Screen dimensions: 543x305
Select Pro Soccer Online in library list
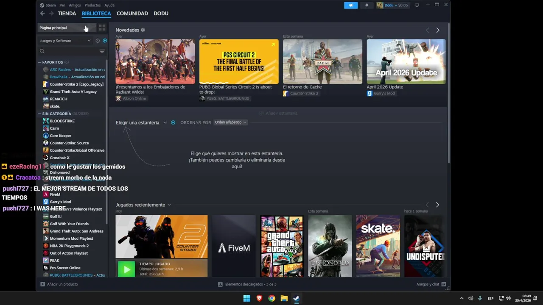coord(65,268)
